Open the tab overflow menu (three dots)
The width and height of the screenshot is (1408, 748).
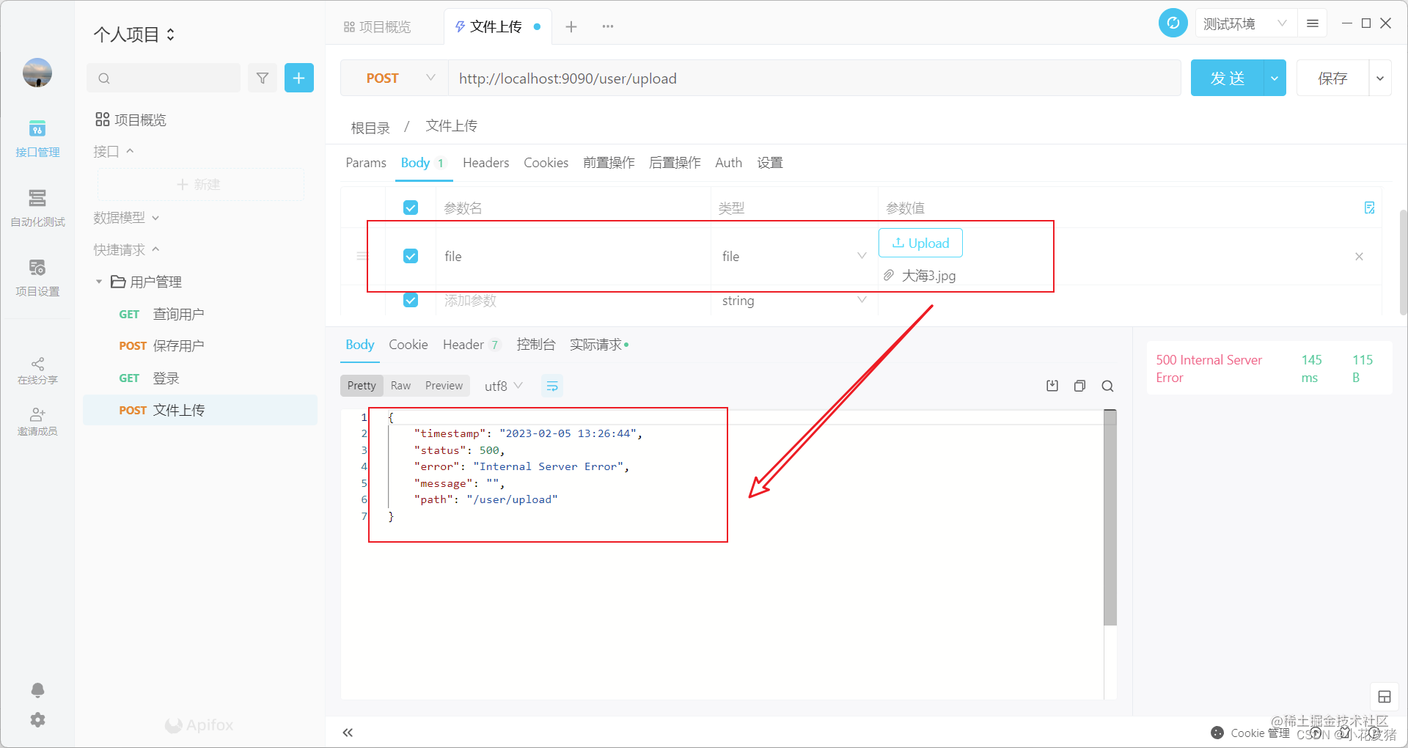coord(608,26)
